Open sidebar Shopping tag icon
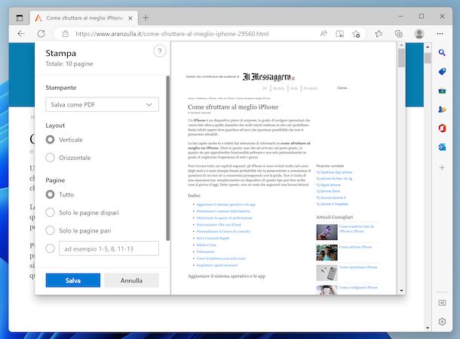The width and height of the screenshot is (460, 339). tap(442, 72)
